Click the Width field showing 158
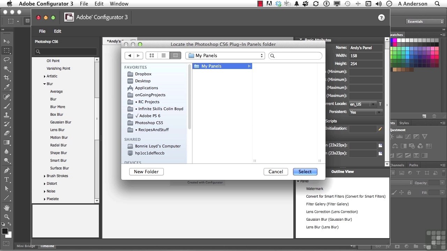This screenshot has height=251, width=447. coord(366,56)
